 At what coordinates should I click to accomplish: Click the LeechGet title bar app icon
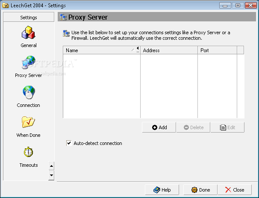coord(6,6)
